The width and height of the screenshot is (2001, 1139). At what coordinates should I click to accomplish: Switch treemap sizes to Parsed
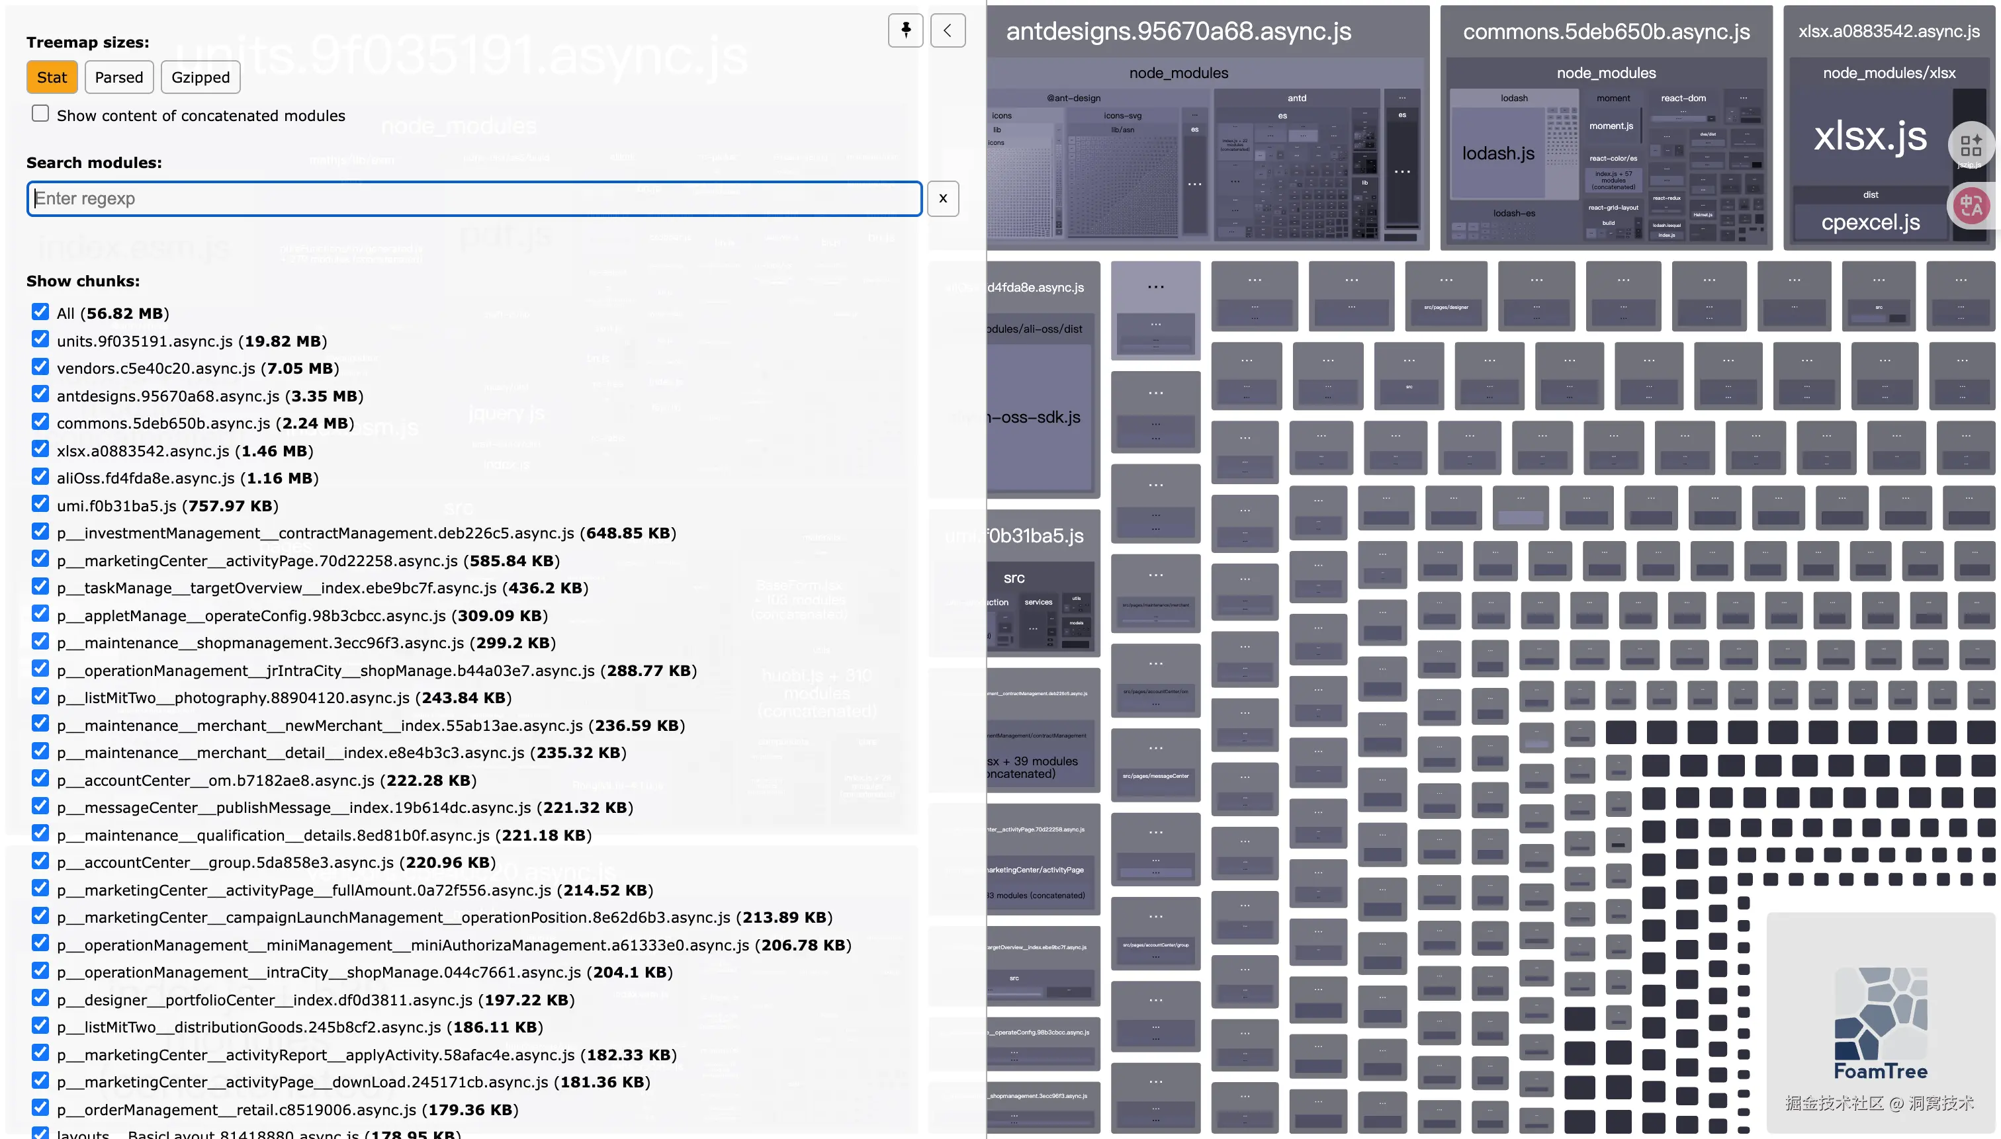119,77
